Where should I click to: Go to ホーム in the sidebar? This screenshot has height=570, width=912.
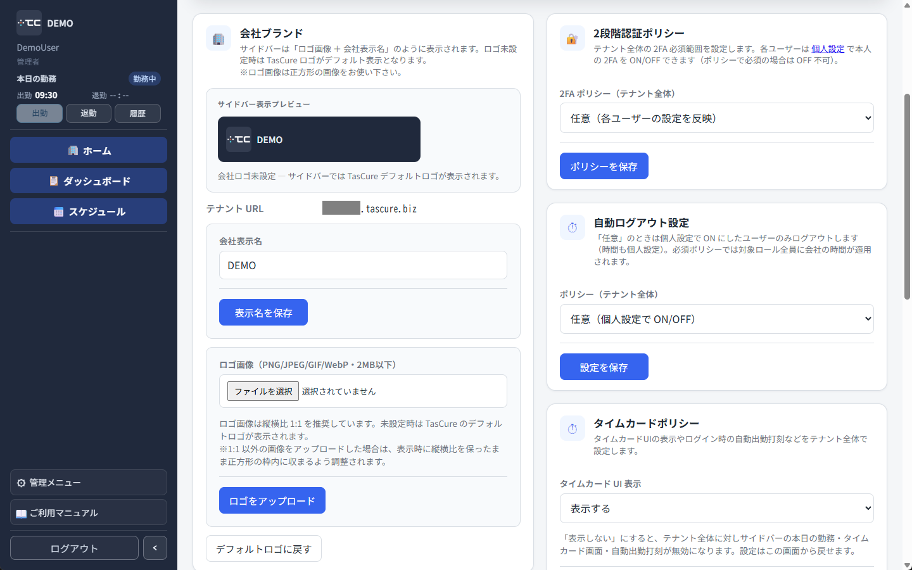coord(89,150)
